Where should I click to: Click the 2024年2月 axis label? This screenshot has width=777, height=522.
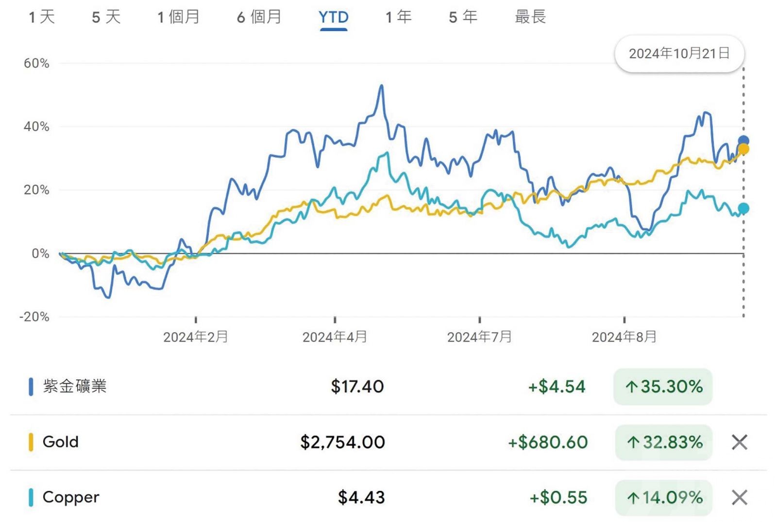tap(196, 337)
